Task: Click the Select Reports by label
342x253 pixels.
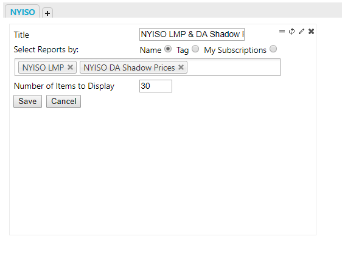Action: pos(46,50)
